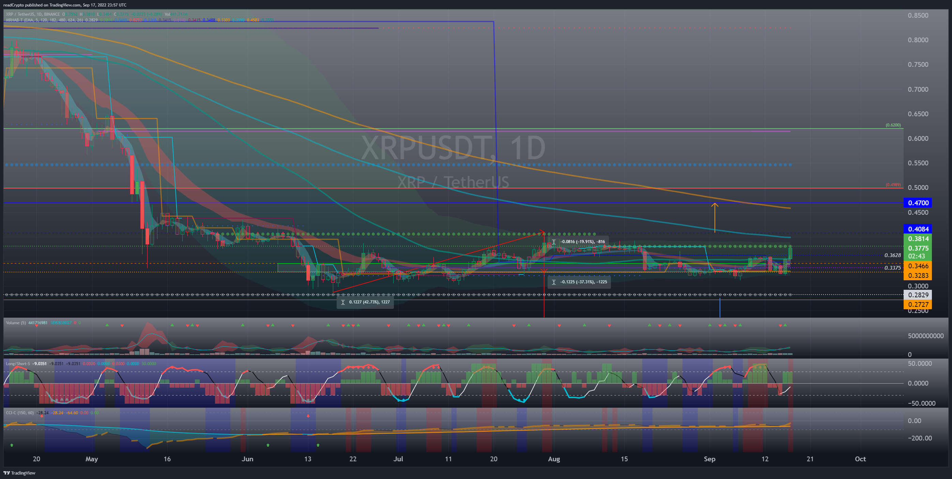The image size is (952, 479).
Task: Click the 02:43 bar countdown label
Action: (x=918, y=256)
